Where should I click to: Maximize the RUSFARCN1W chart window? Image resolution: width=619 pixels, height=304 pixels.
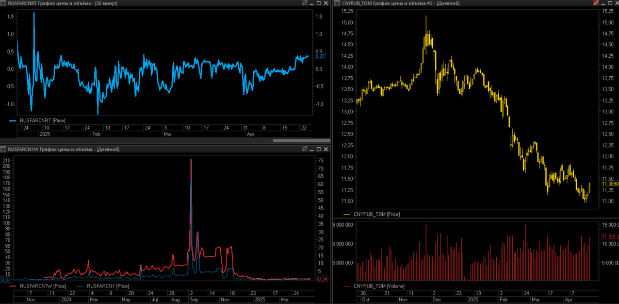pyautogui.click(x=319, y=149)
